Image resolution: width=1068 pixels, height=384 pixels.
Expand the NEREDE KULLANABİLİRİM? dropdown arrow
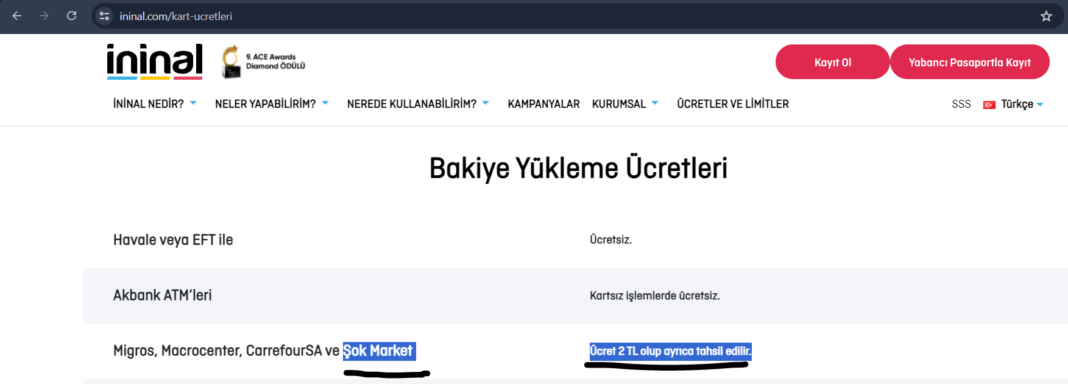[486, 103]
